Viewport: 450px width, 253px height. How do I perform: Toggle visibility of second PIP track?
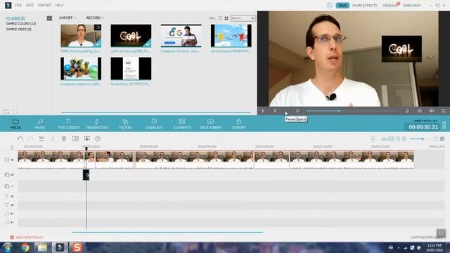tap(13, 186)
